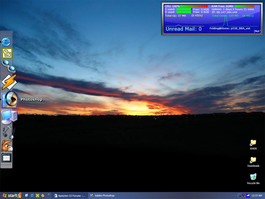
Task: Open the Recycle Bin
Action: (x=253, y=178)
